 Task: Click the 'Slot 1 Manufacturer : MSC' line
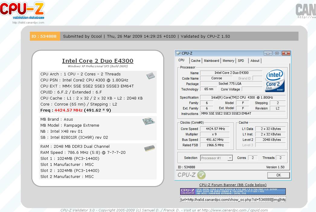click(x=67, y=164)
